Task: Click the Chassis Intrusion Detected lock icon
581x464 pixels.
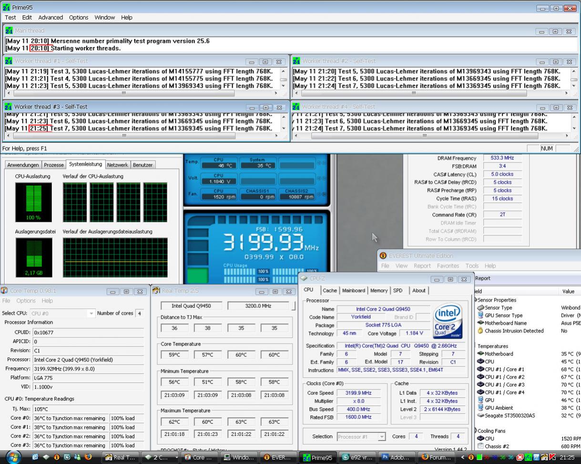Action: click(x=480, y=331)
